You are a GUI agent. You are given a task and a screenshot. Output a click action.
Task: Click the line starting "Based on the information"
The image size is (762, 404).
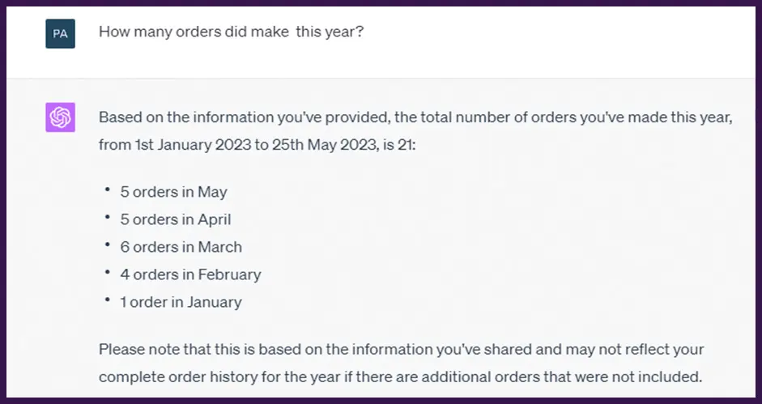click(x=415, y=118)
